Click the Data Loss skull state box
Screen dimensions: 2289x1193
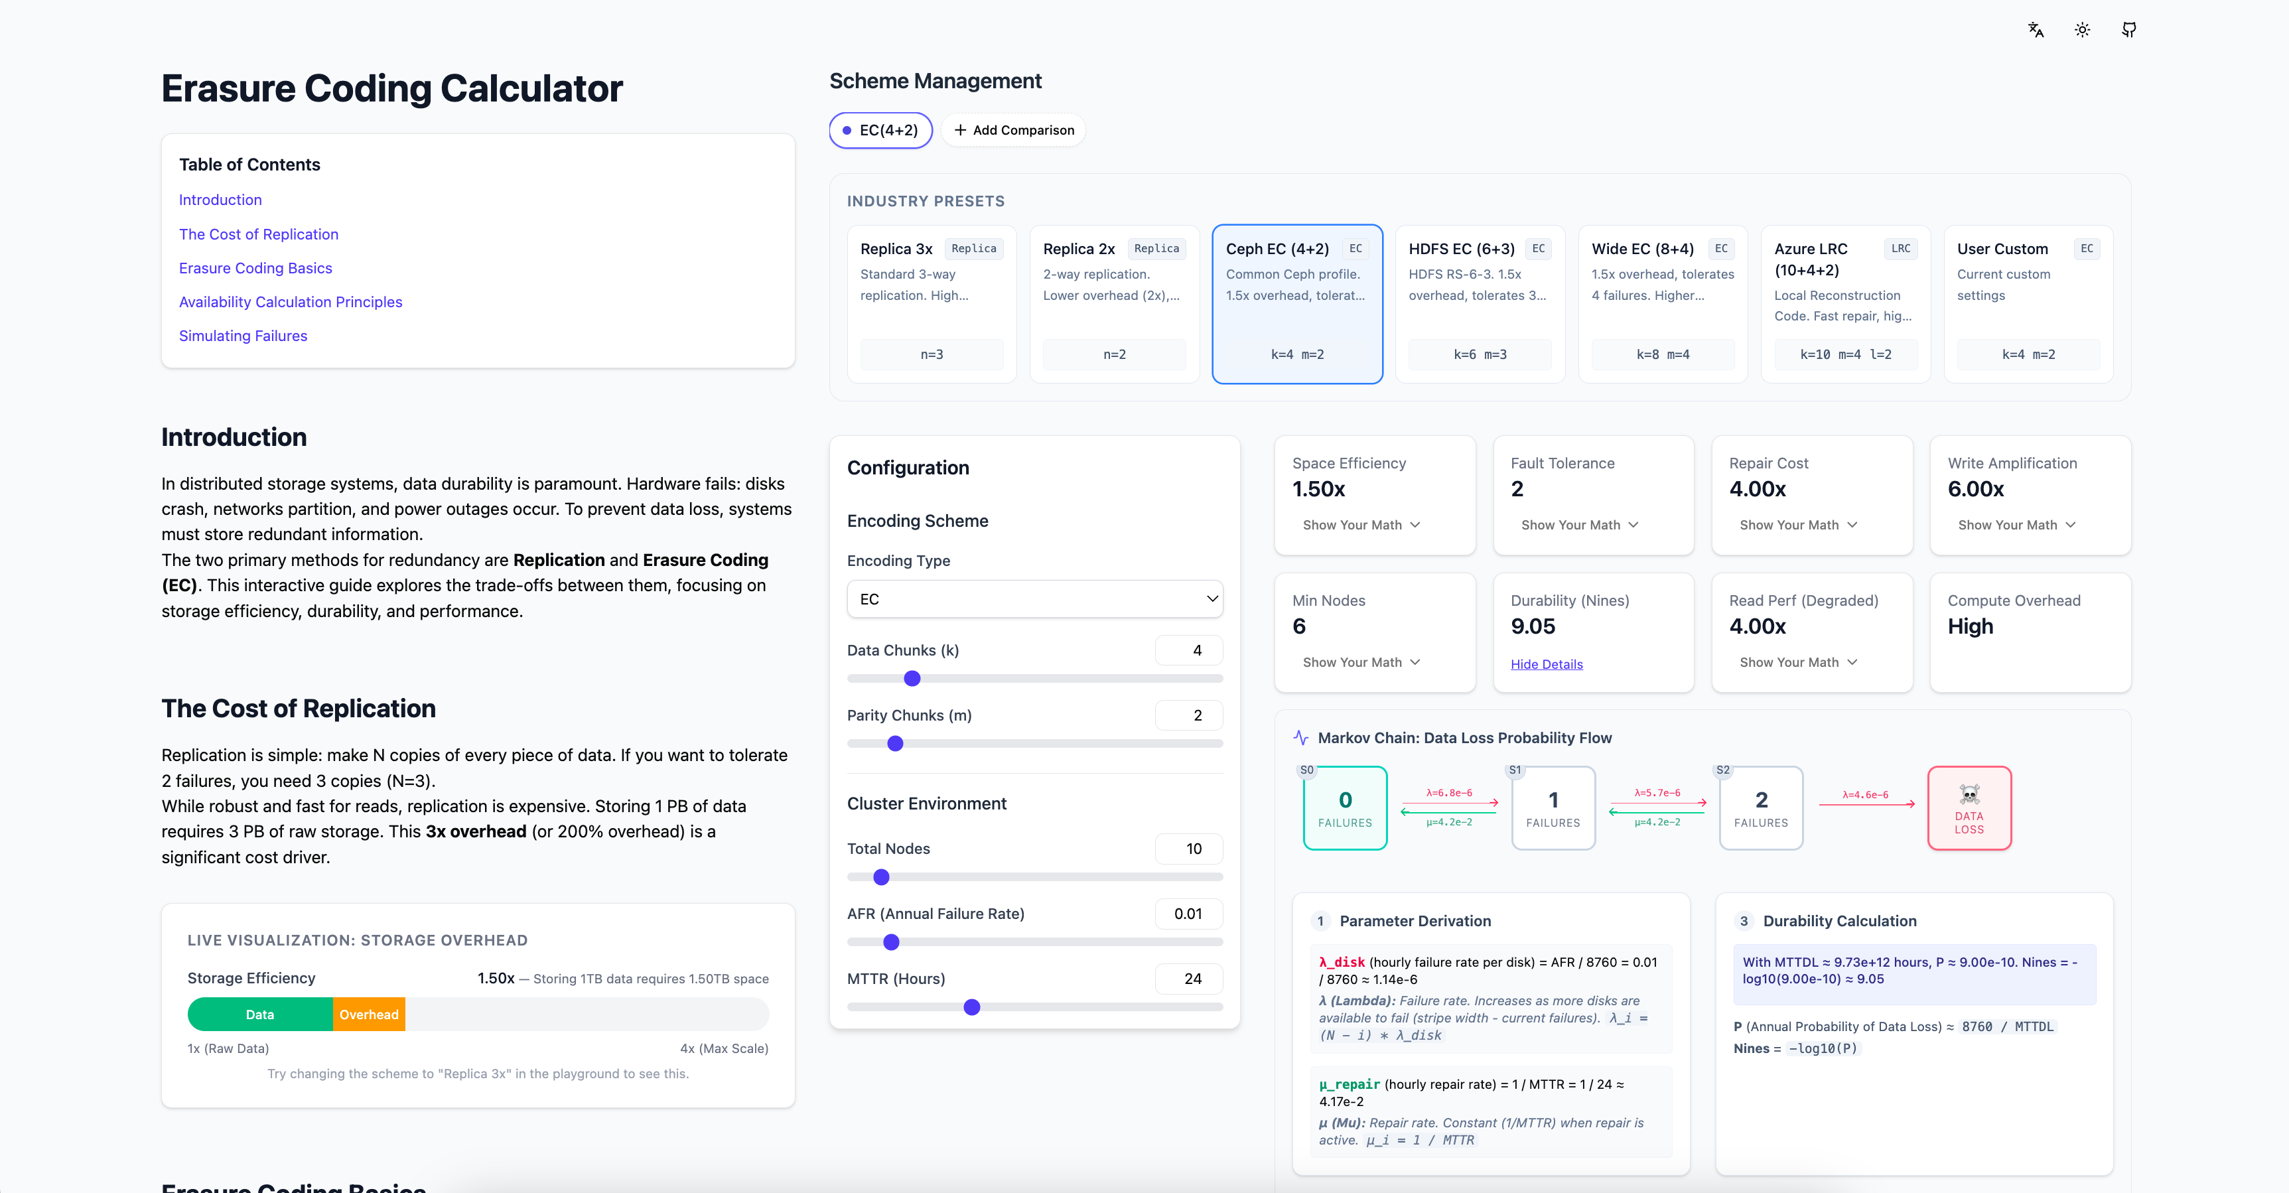(1969, 807)
